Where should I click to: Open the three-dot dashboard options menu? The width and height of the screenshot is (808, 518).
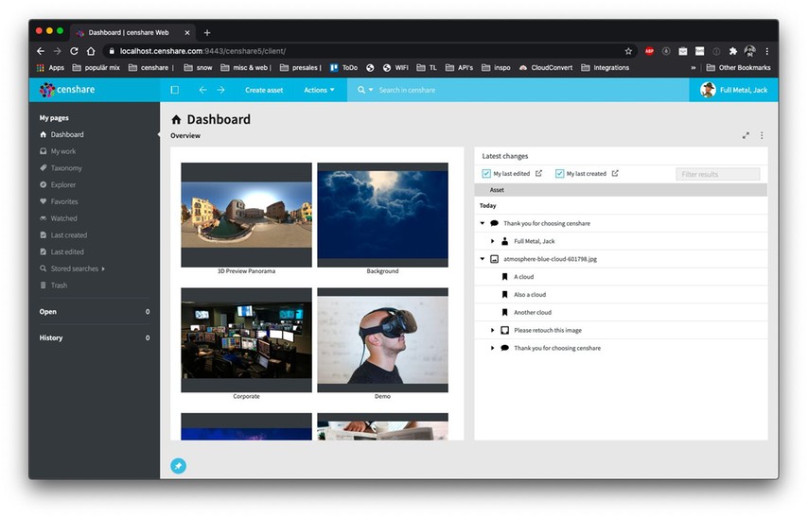762,136
